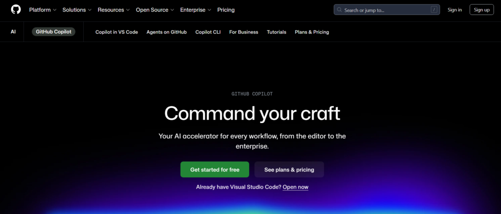Click the Sign up button
501x214 pixels.
pyautogui.click(x=481, y=10)
